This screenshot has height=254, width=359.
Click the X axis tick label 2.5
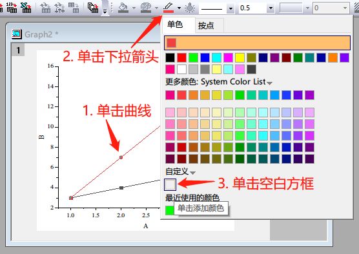click(146, 215)
